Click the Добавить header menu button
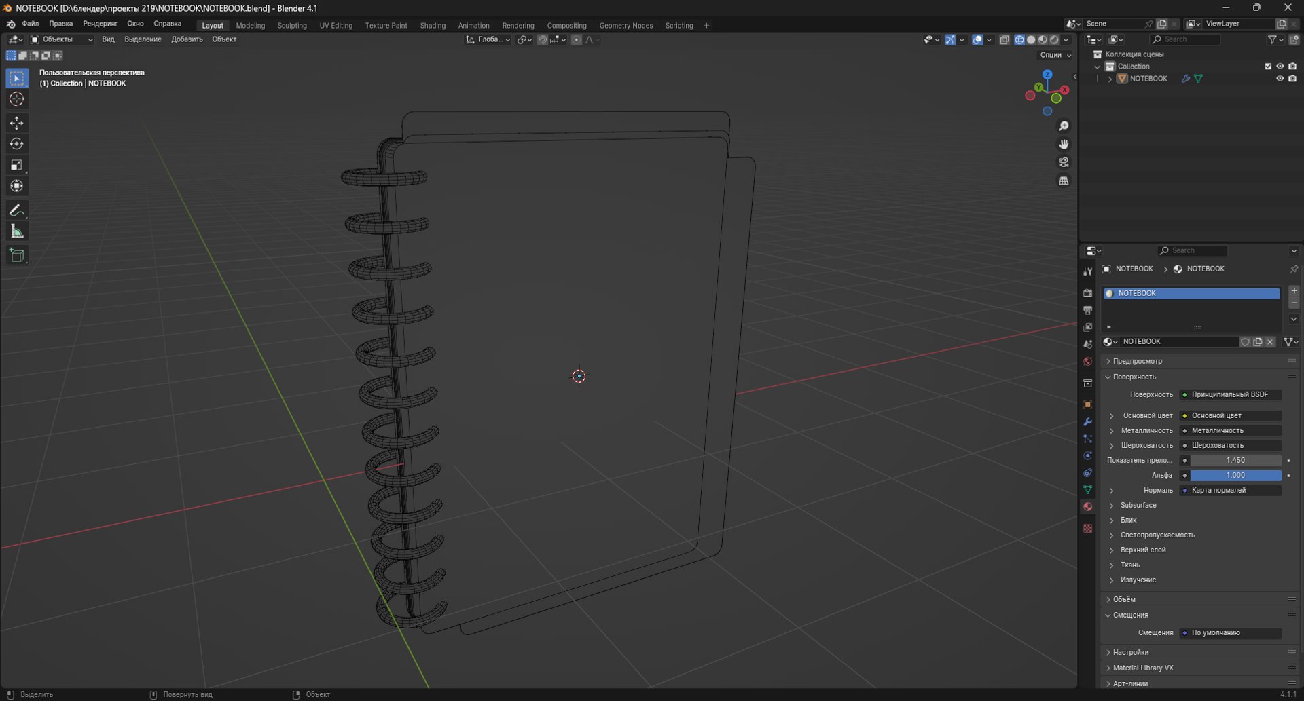 (x=187, y=40)
